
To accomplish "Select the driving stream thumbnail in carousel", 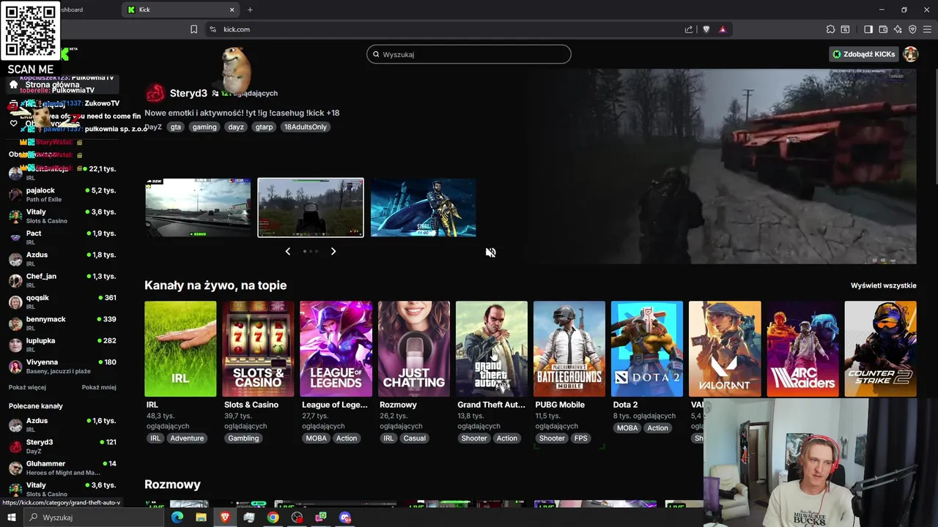I will point(198,208).
